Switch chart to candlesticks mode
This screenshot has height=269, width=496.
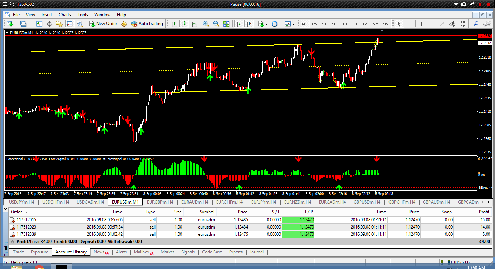tap(184, 24)
